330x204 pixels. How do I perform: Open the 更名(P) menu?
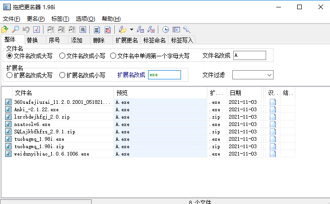[x=36, y=19]
